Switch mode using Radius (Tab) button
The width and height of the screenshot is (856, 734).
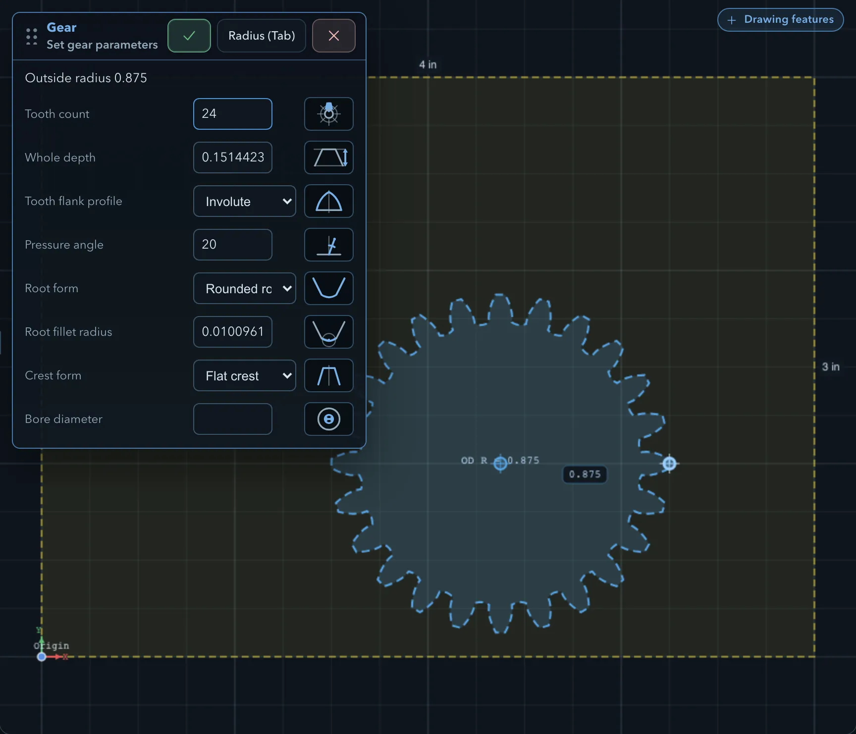262,36
